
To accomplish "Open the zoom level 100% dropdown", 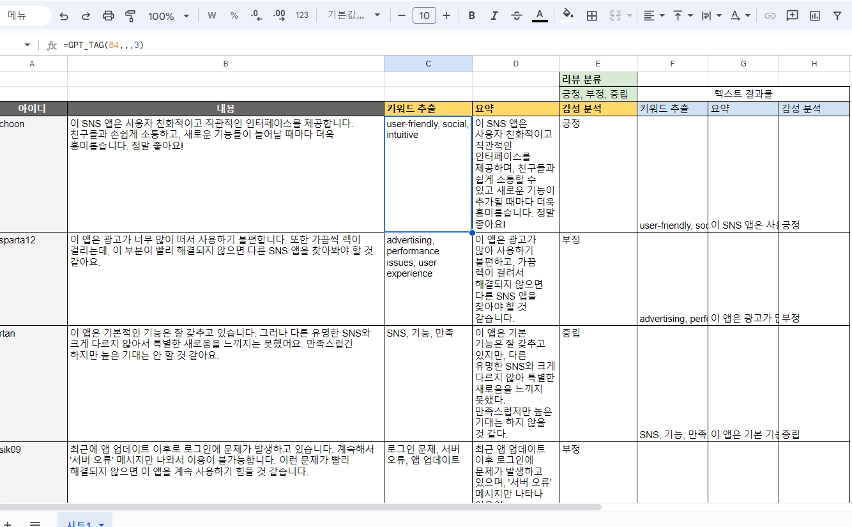I will tap(169, 16).
